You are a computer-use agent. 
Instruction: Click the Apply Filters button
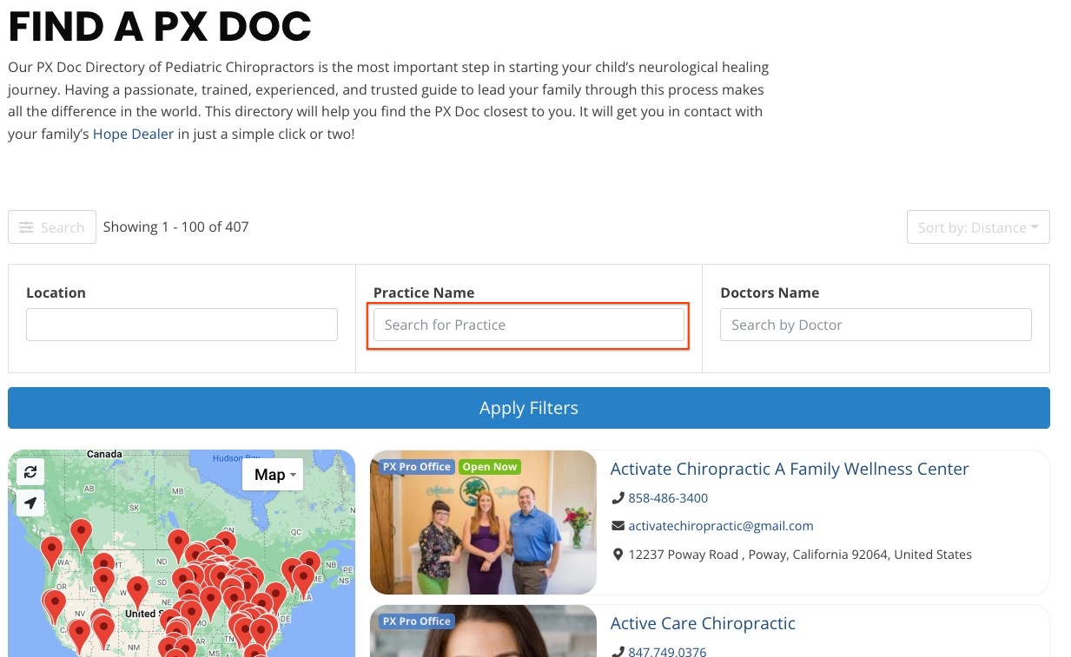click(529, 408)
